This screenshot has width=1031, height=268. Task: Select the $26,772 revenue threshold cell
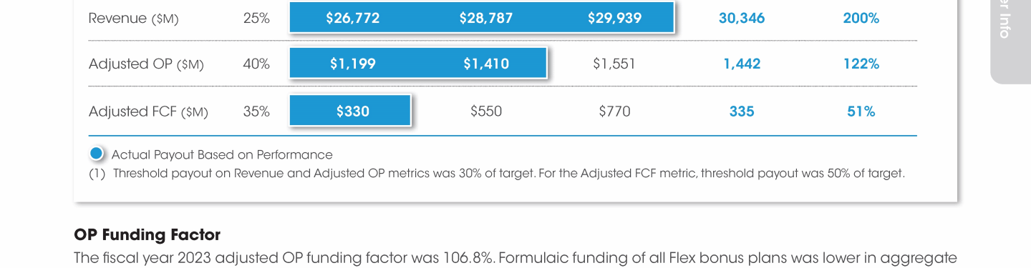tap(353, 18)
